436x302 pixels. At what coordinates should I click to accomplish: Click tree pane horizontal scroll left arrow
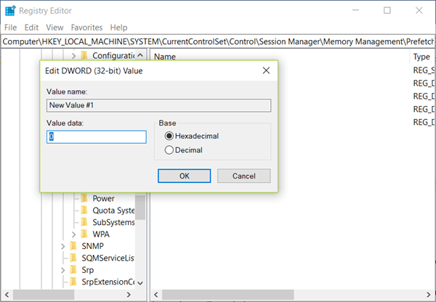click(x=7, y=295)
